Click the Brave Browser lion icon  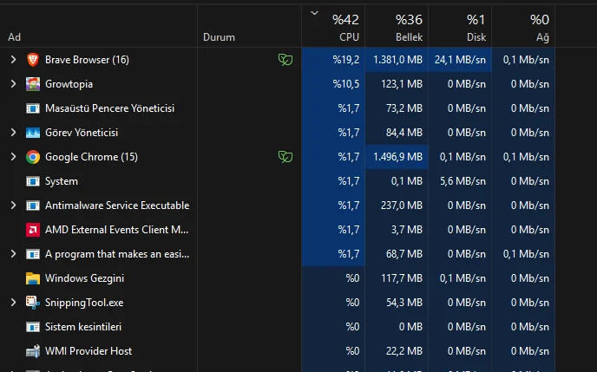click(x=33, y=60)
